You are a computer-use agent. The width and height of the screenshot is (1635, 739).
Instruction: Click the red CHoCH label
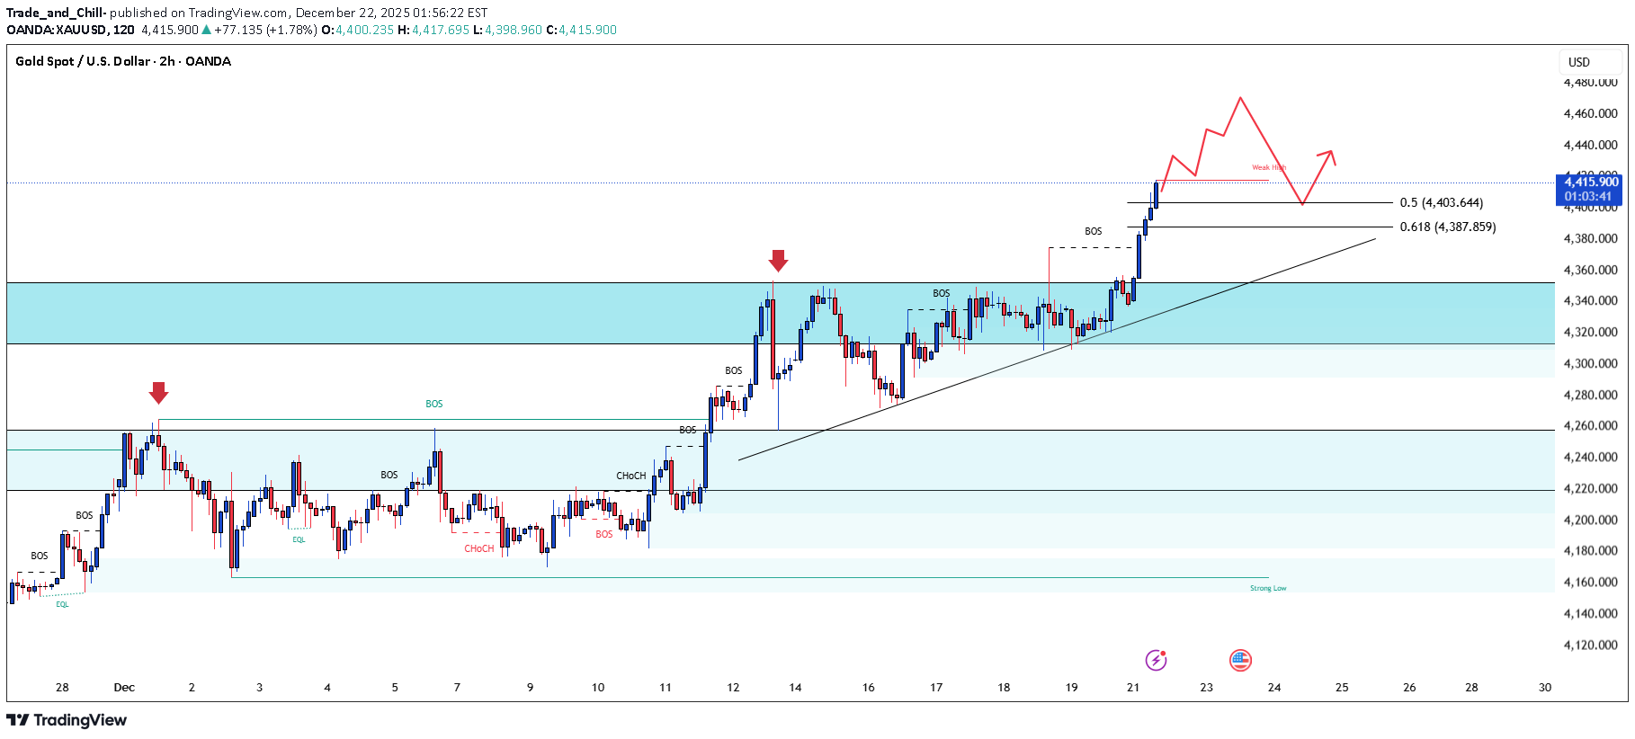pos(478,548)
